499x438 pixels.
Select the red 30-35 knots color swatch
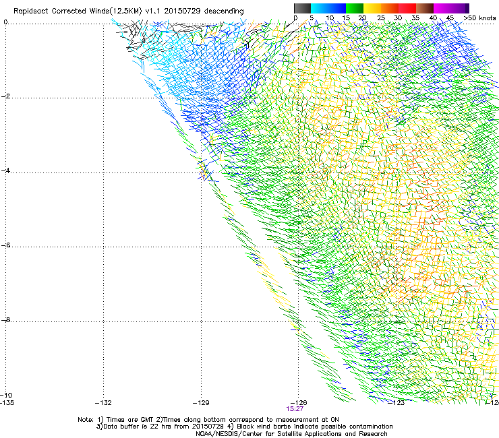tap(407, 8)
